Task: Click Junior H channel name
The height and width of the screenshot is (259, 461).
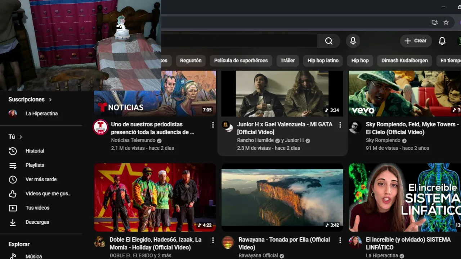Action: click(294, 140)
